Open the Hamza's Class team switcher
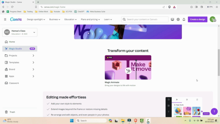This screenshot has width=220, height=124. (x=20, y=32)
